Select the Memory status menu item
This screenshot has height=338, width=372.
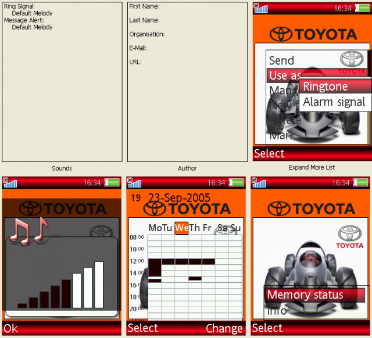pyautogui.click(x=315, y=295)
